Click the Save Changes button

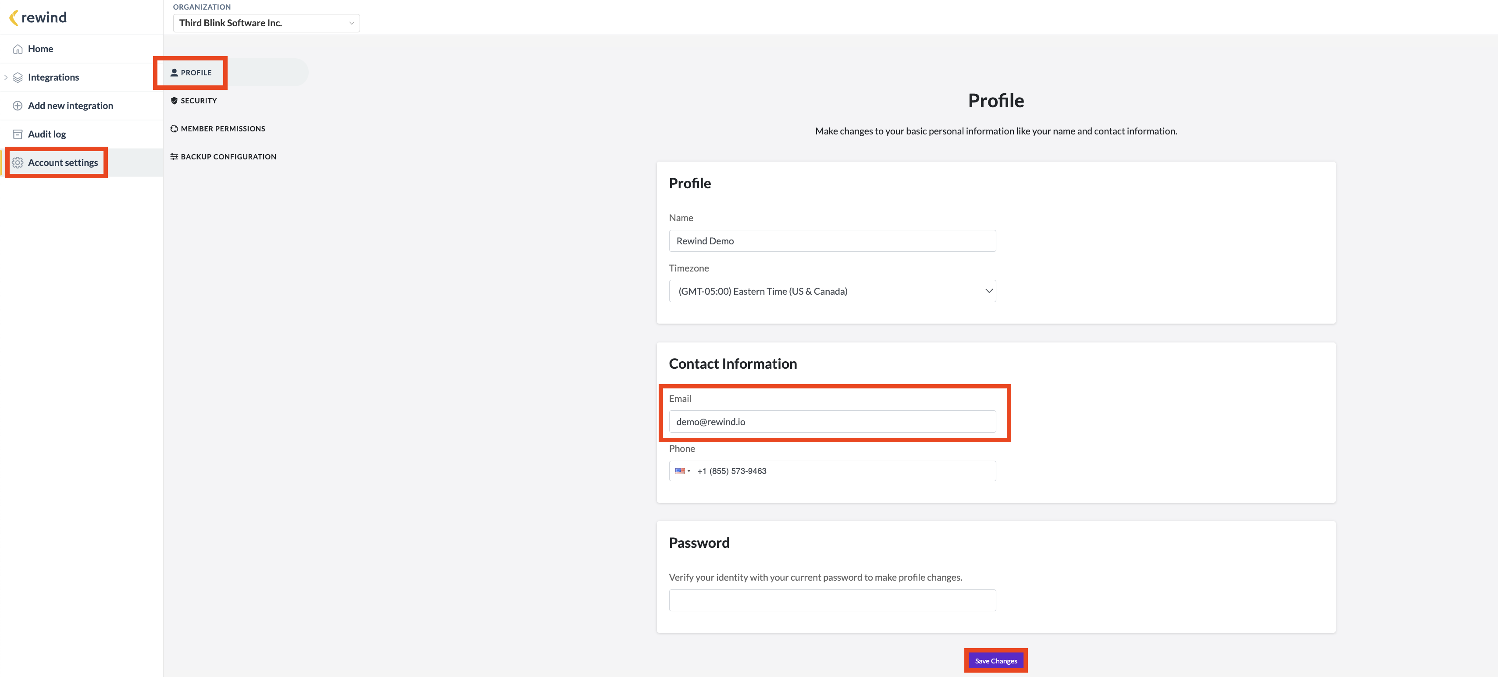tap(995, 661)
